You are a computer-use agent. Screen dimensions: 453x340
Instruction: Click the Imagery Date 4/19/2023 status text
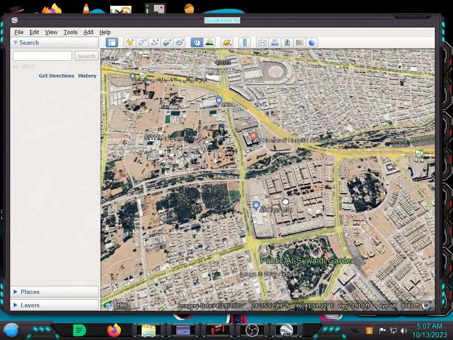click(210, 305)
